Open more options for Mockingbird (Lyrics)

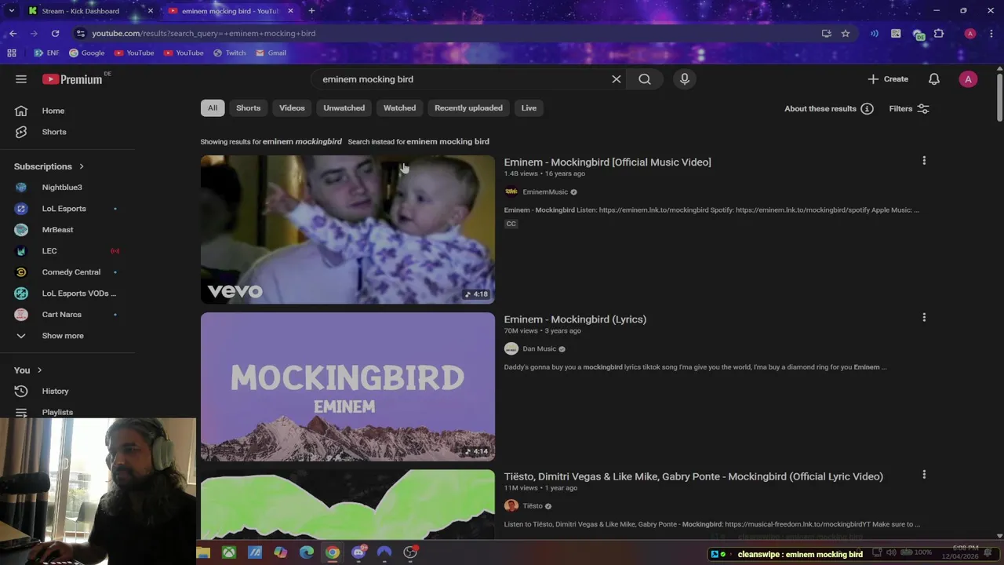[924, 318]
